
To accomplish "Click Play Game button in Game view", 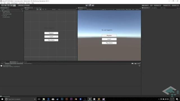I will [109, 43].
